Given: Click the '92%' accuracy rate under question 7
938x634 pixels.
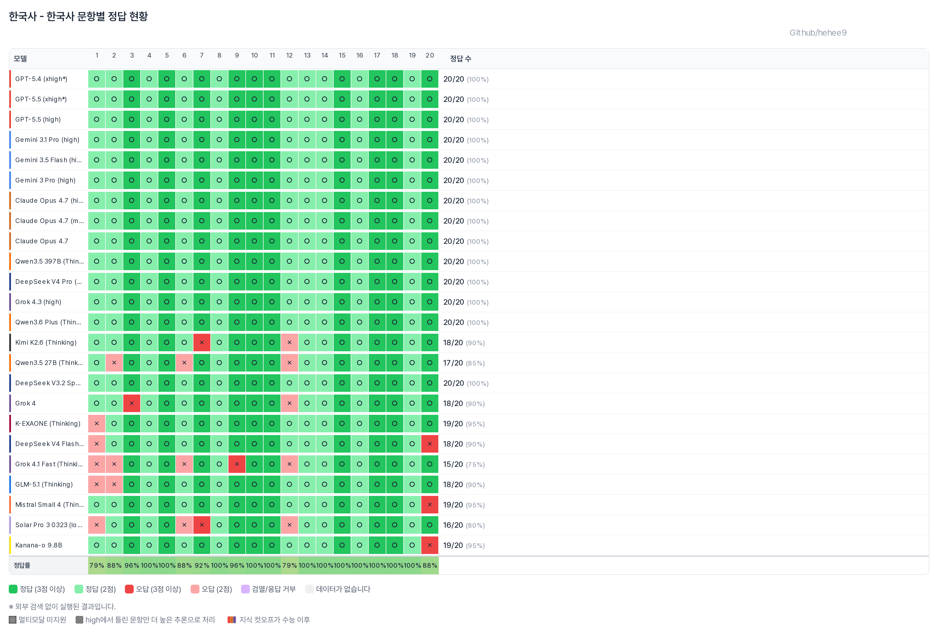Looking at the screenshot, I should coord(202,566).
